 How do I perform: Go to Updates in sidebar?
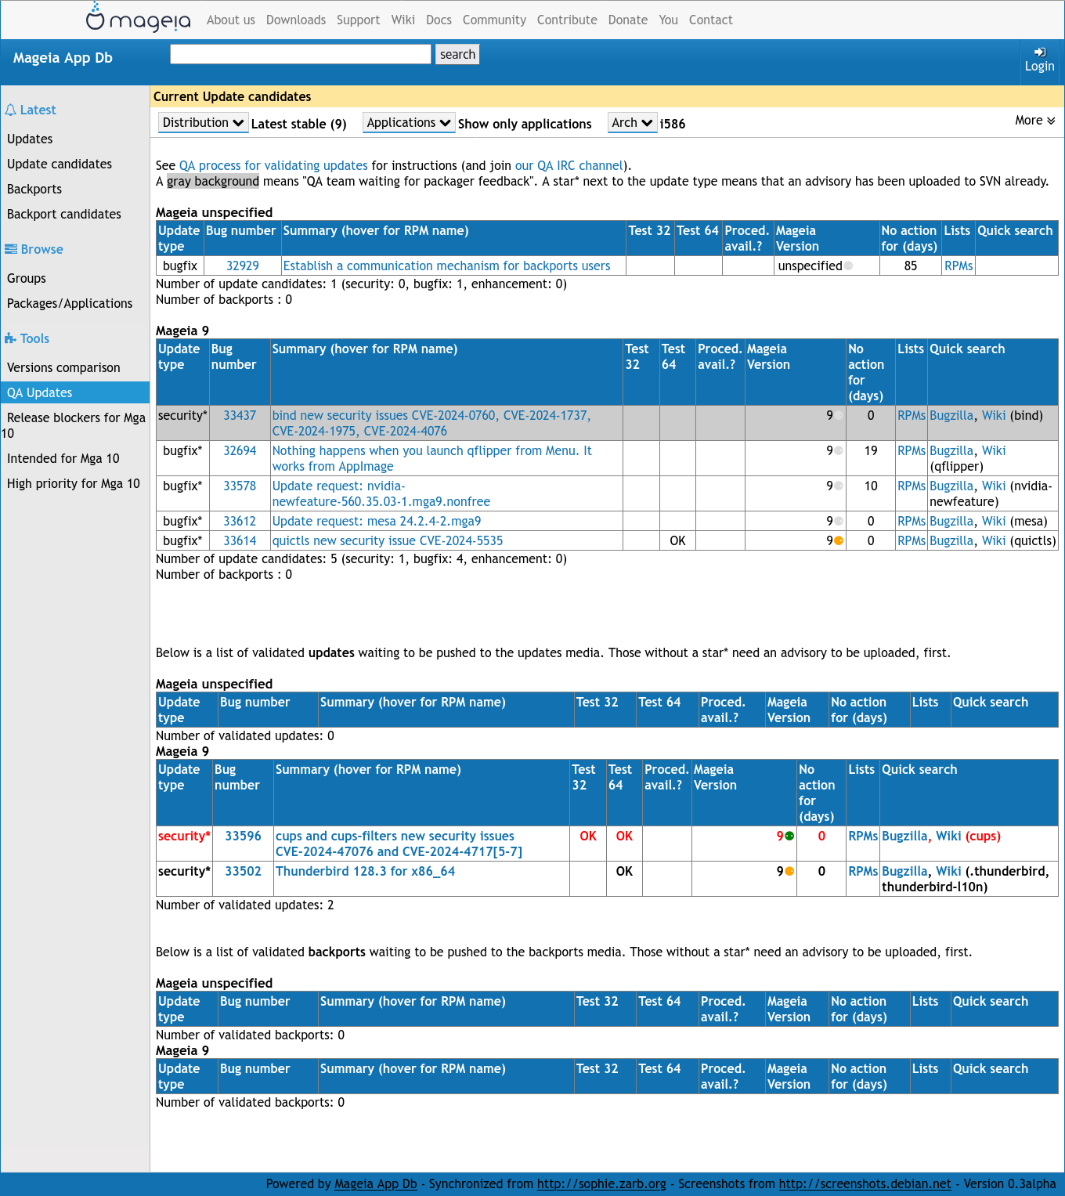[x=30, y=139]
